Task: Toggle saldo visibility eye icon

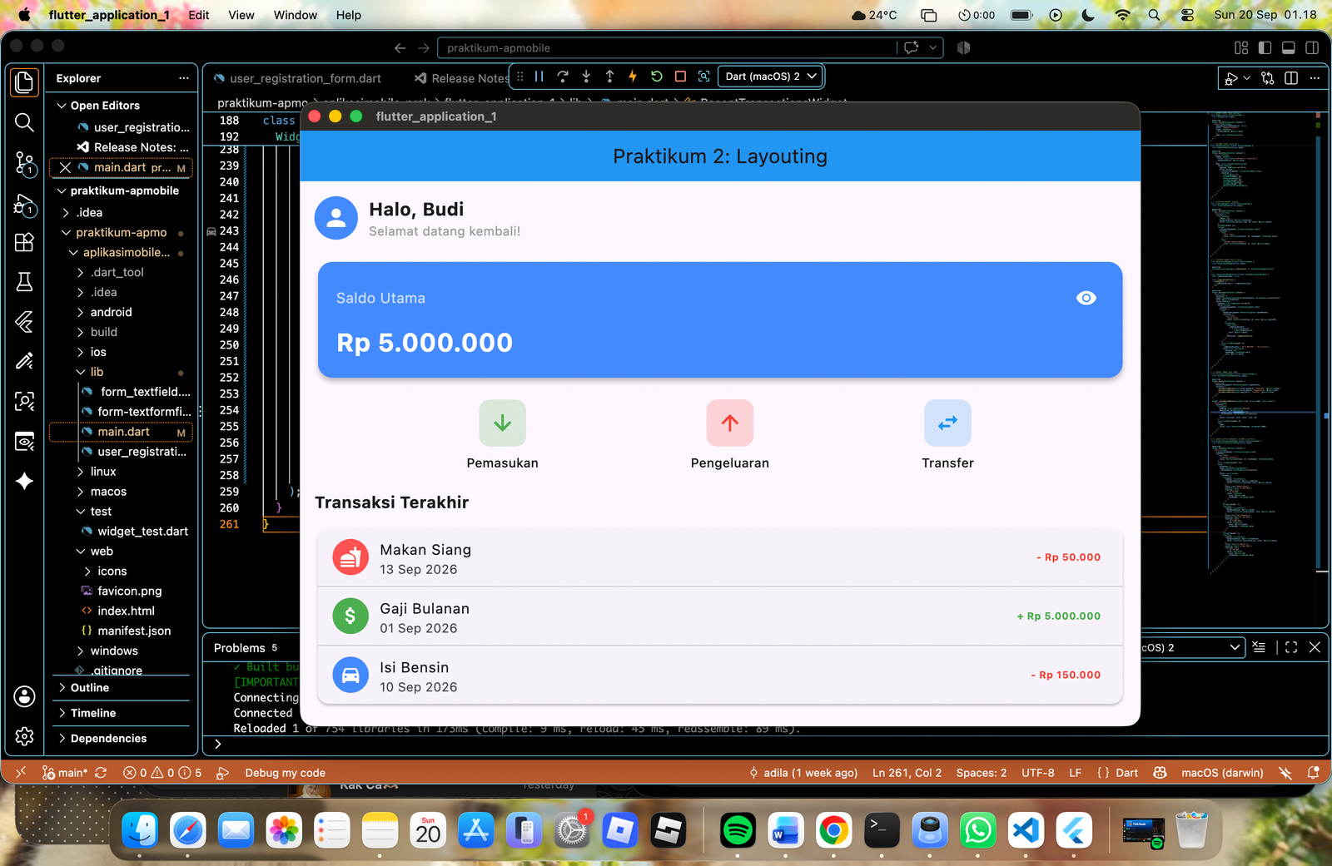Action: [1086, 298]
